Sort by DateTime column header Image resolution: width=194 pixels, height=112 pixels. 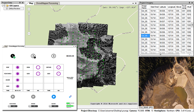[x=154, y=7]
